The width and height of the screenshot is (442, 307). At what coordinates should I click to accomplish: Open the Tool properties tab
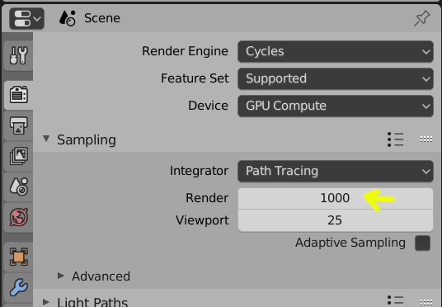19,55
